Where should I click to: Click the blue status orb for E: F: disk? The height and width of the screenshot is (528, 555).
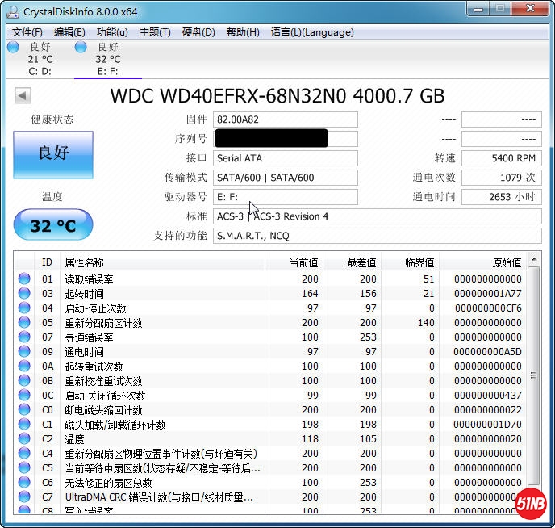(x=81, y=48)
